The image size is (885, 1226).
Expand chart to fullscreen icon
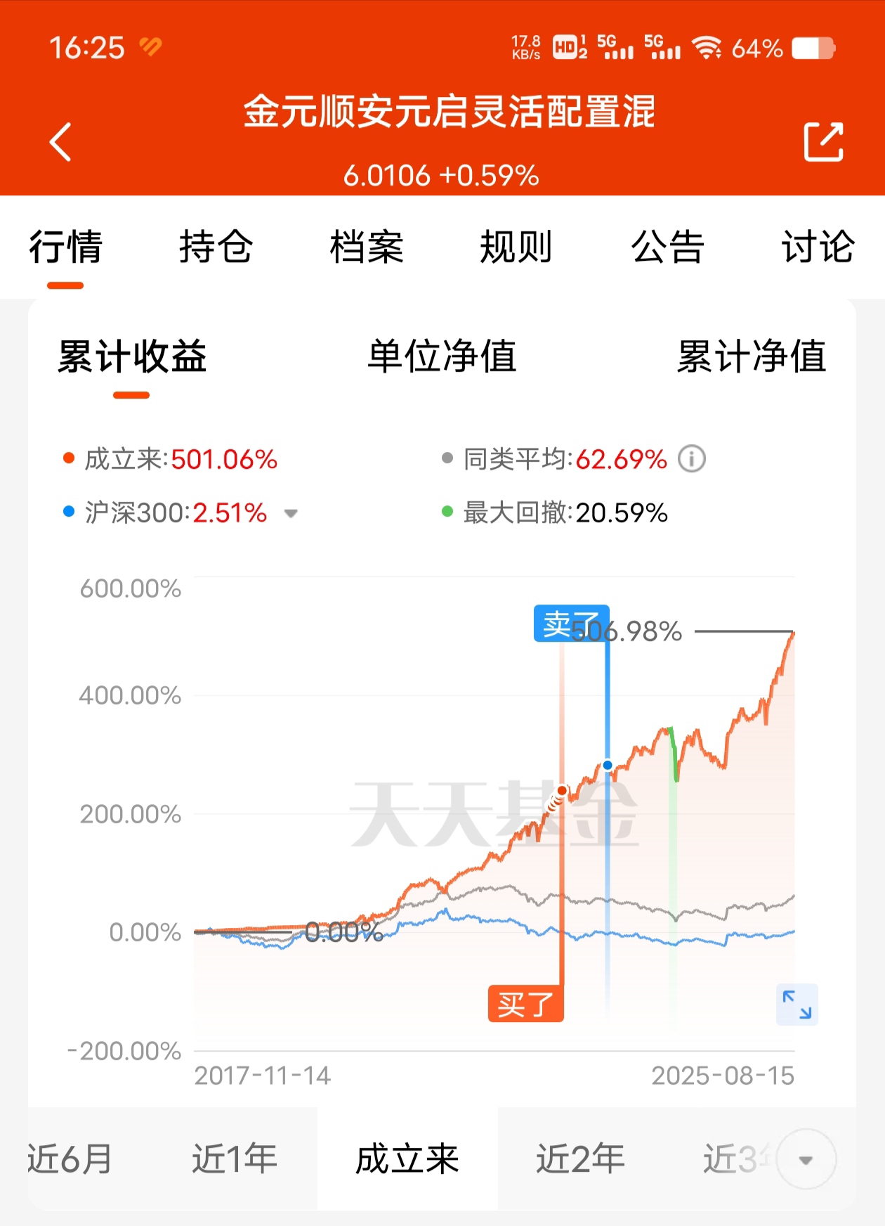(x=797, y=1004)
